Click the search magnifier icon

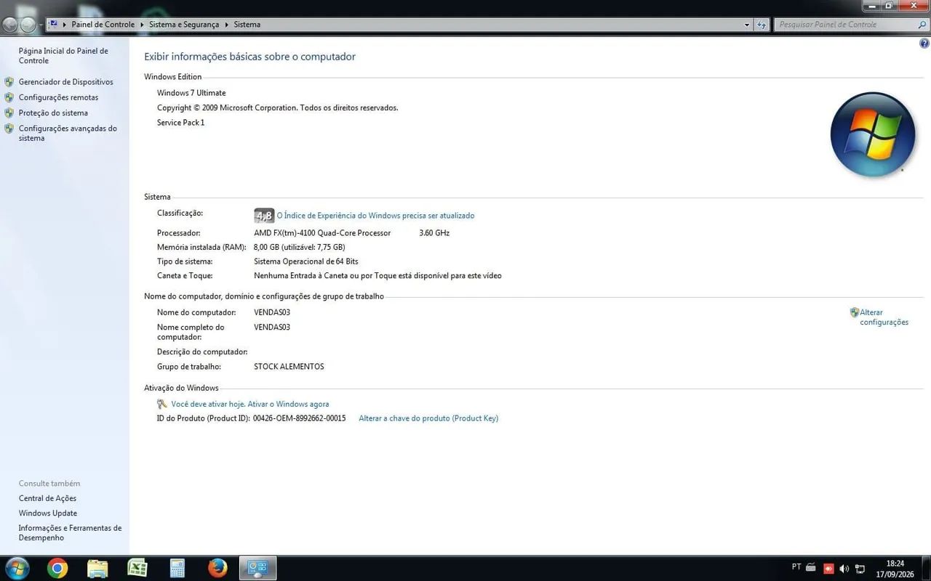(922, 25)
